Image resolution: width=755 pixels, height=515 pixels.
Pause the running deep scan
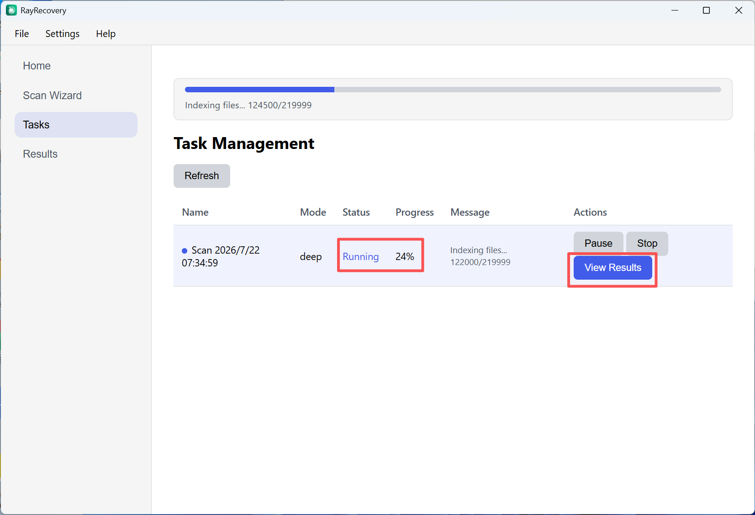pyautogui.click(x=598, y=243)
